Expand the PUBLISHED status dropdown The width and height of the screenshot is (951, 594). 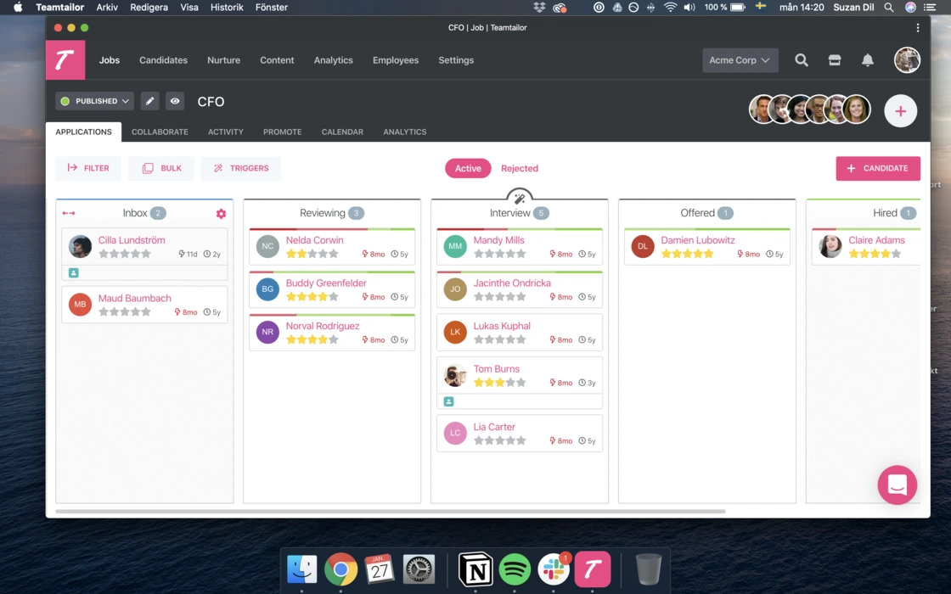click(x=94, y=101)
